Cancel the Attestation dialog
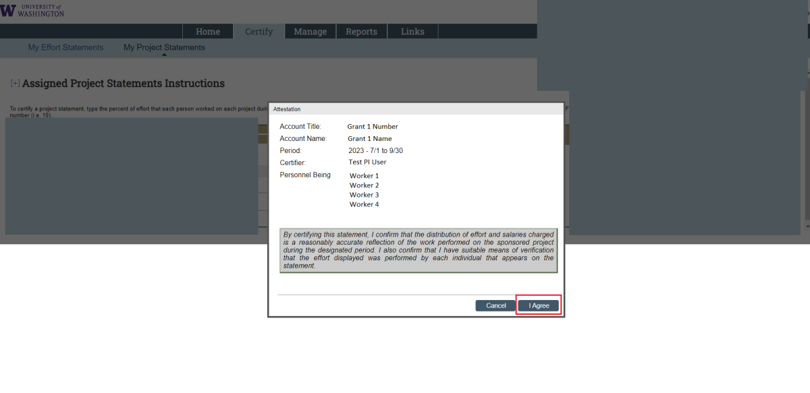The width and height of the screenshot is (810, 393). pyautogui.click(x=495, y=305)
